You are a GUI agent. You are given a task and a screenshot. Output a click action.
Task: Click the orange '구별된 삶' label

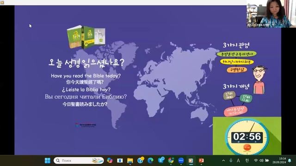click(x=237, y=70)
